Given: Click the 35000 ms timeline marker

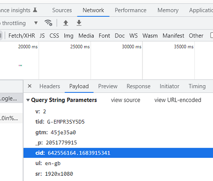Looking at the screenshot, I should click(184, 47).
